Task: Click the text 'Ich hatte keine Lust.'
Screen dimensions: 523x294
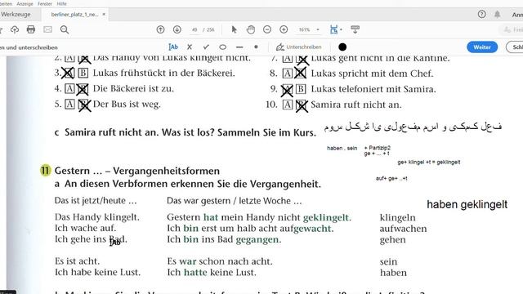Action: (x=212, y=272)
